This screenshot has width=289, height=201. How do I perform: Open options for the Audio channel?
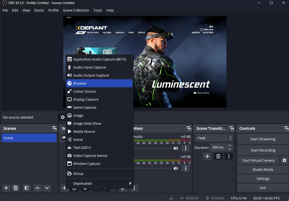186,148
